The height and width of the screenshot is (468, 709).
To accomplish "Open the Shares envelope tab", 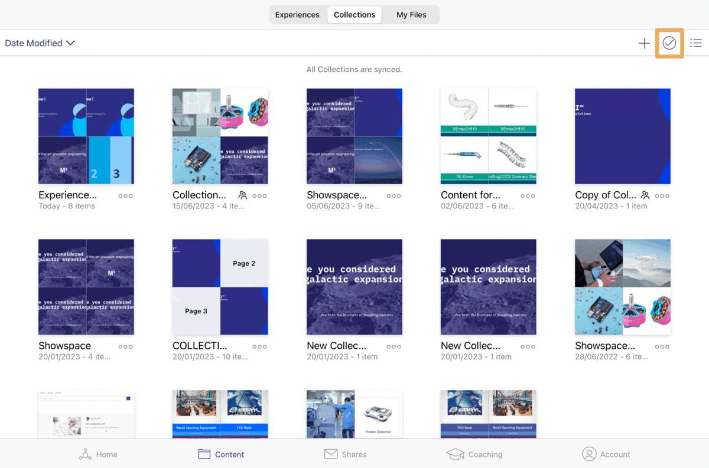I will 346,454.
